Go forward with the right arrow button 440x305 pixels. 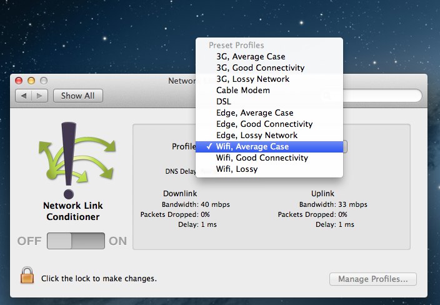click(x=39, y=96)
